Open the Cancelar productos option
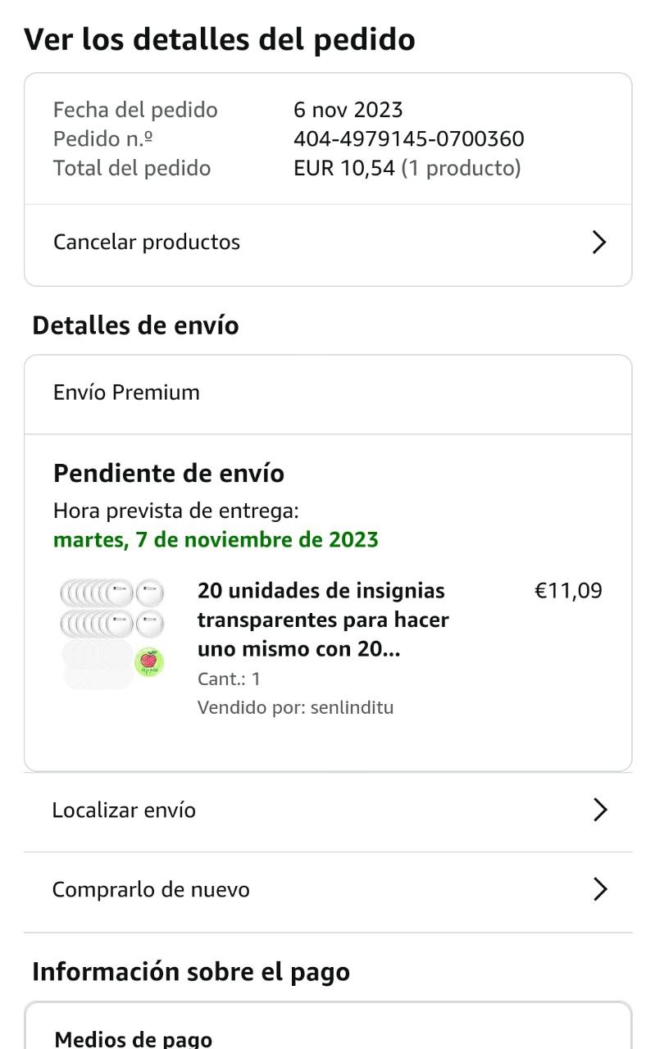655x1049 pixels. (148, 243)
